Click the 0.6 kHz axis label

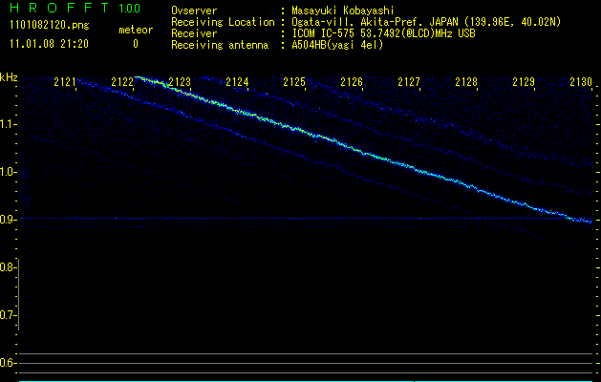8,363
